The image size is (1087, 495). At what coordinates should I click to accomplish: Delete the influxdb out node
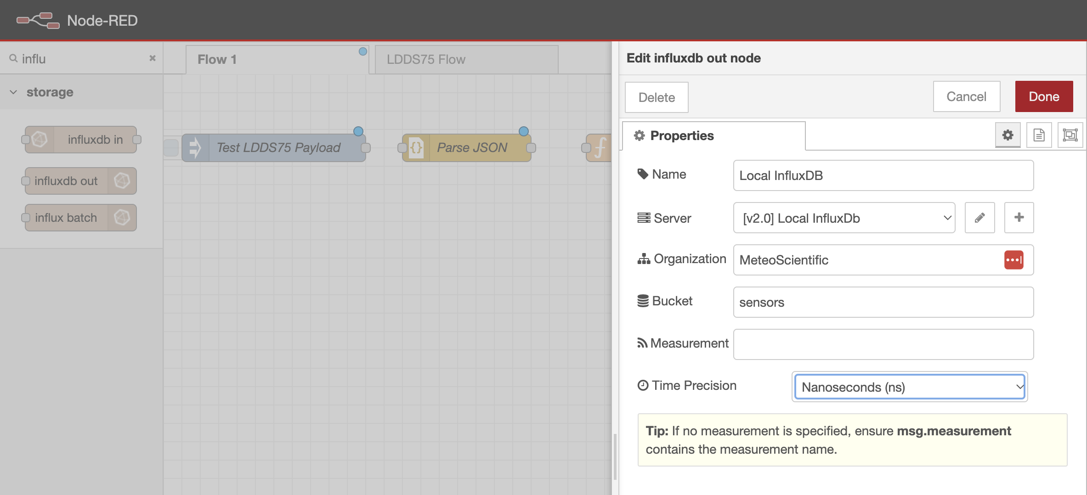coord(656,97)
